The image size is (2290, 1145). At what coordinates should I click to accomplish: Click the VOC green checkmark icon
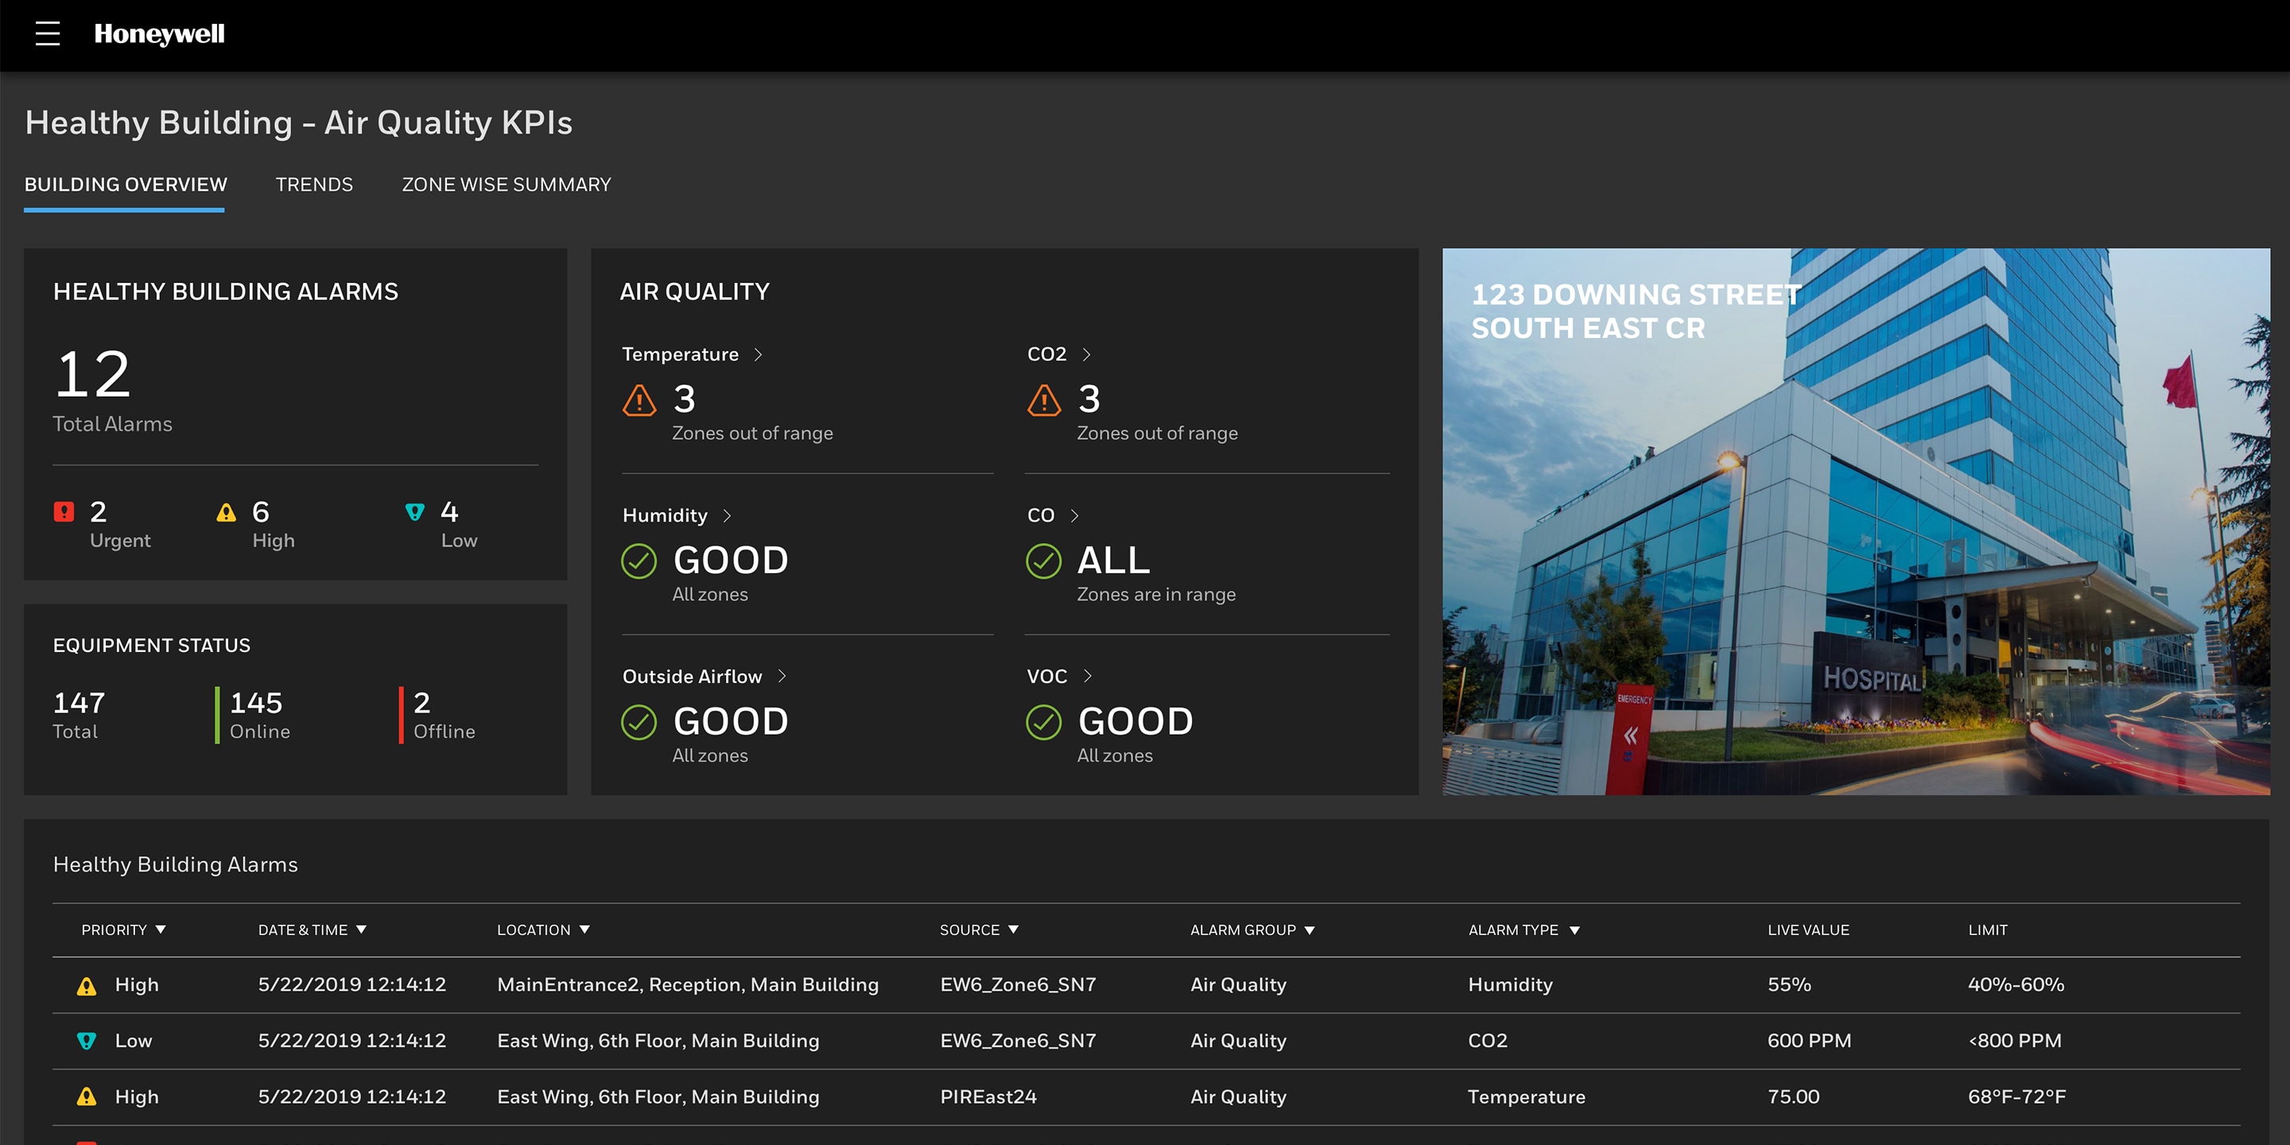click(x=1044, y=722)
